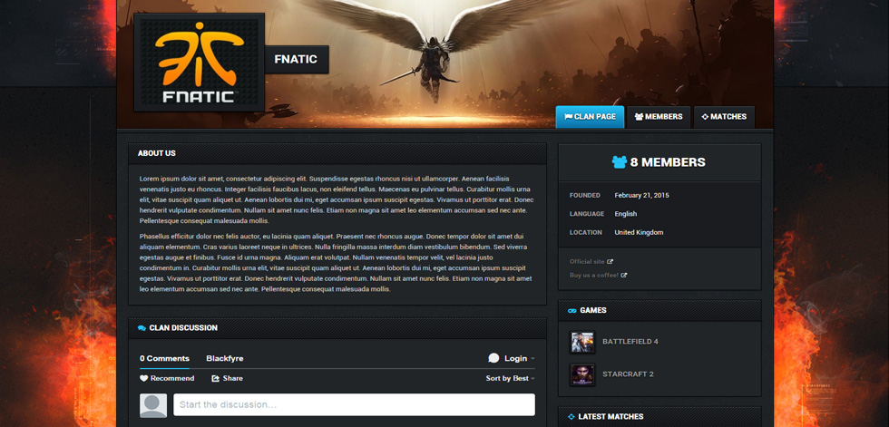Image resolution: width=889 pixels, height=427 pixels.
Task: Open the Blackfyre discussion tab
Action: pos(225,358)
